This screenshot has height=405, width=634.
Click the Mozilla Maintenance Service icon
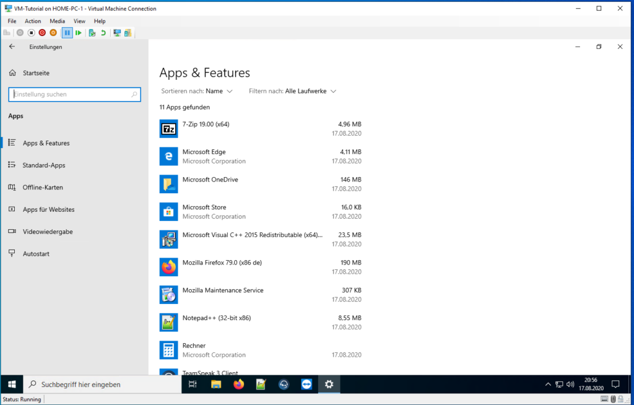point(168,295)
